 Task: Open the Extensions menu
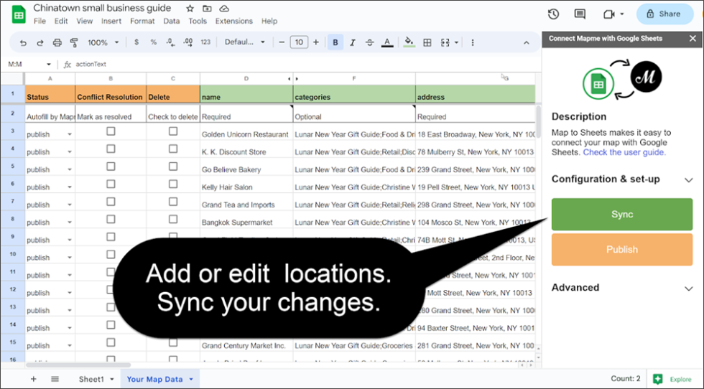pos(234,21)
